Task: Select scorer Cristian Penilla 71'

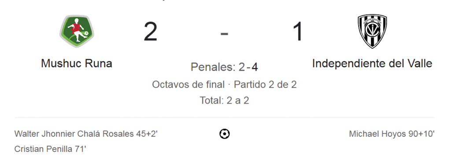Action: pyautogui.click(x=50, y=149)
